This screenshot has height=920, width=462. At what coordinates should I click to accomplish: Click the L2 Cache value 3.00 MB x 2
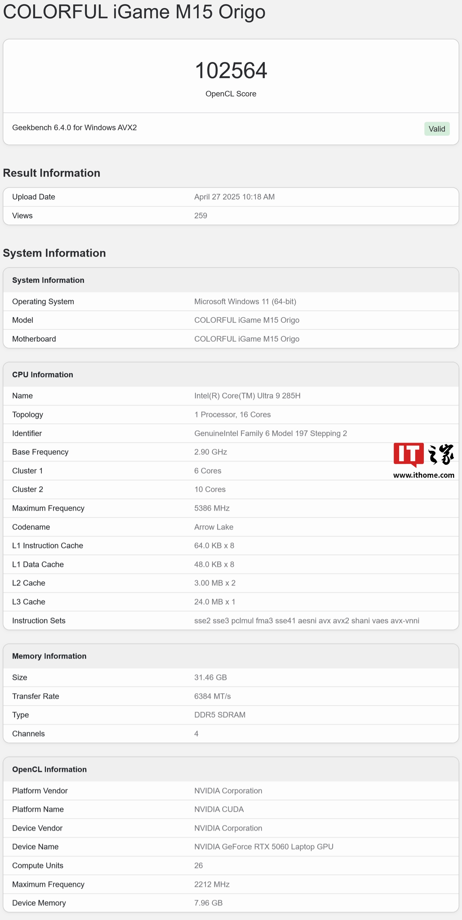click(x=215, y=583)
